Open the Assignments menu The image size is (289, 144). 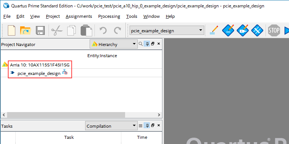point(79,16)
